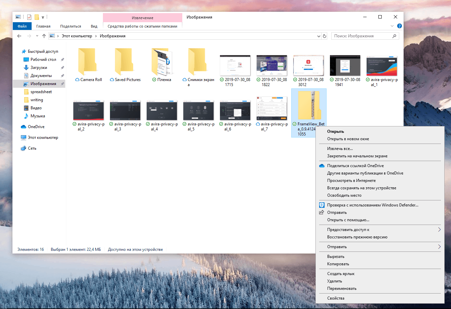451x309 pixels.
Task: Expand the address bar history dropdown
Action: click(318, 36)
